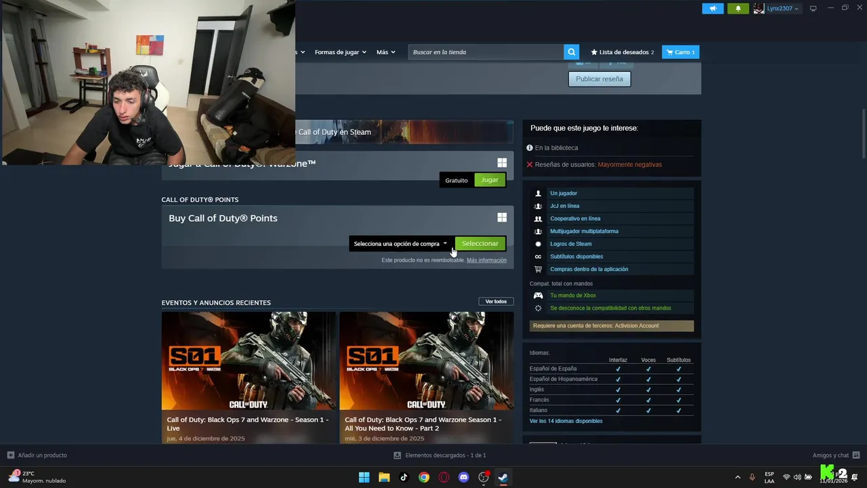Click the Subtítulos disponibles CC icon
Screen dimensions: 867x488
(x=538, y=256)
